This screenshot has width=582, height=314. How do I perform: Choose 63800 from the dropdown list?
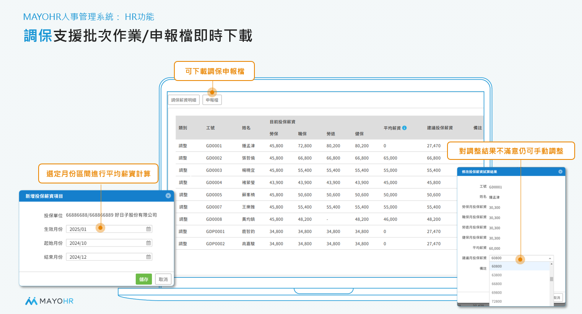click(519, 275)
